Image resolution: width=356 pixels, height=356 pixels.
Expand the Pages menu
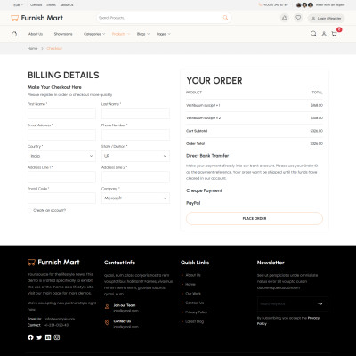(164, 34)
